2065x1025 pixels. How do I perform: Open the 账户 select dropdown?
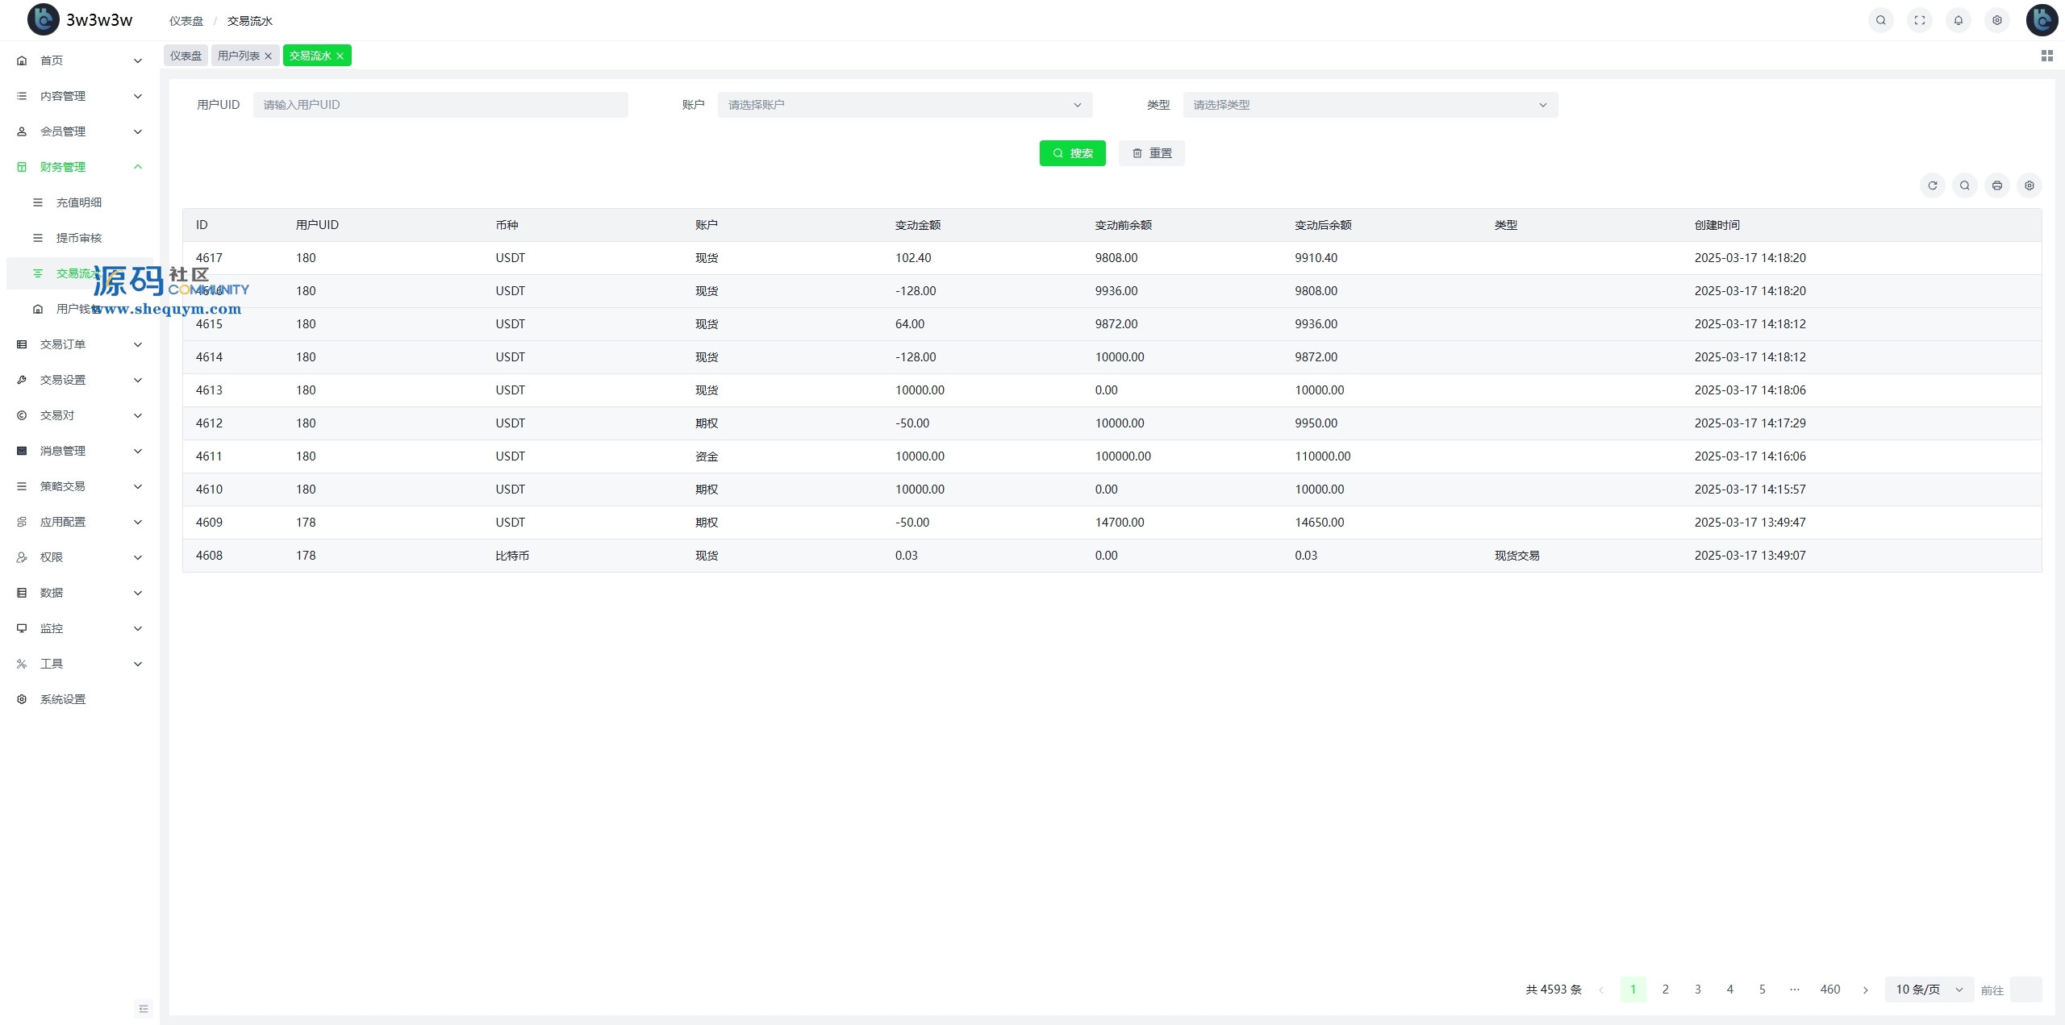click(904, 105)
